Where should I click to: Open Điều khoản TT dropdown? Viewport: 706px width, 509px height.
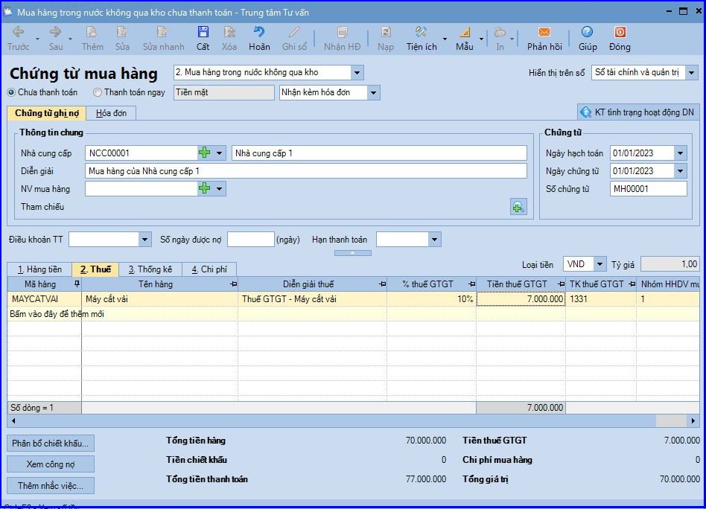[144, 240]
